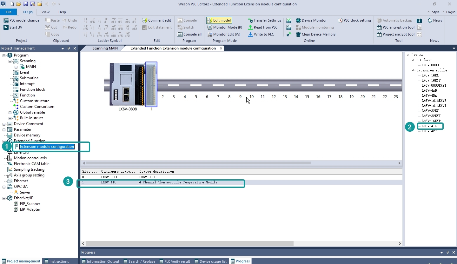Screen dimensions: 457x264
Task: Open the quick access toolbar customize dropdown
Action: [59, 4]
